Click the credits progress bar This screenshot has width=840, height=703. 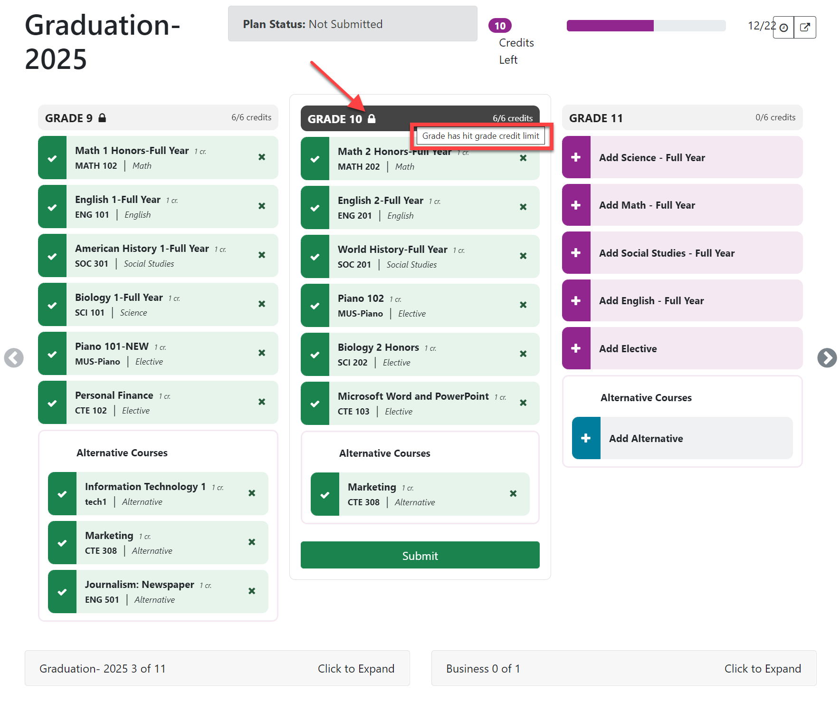tap(646, 26)
